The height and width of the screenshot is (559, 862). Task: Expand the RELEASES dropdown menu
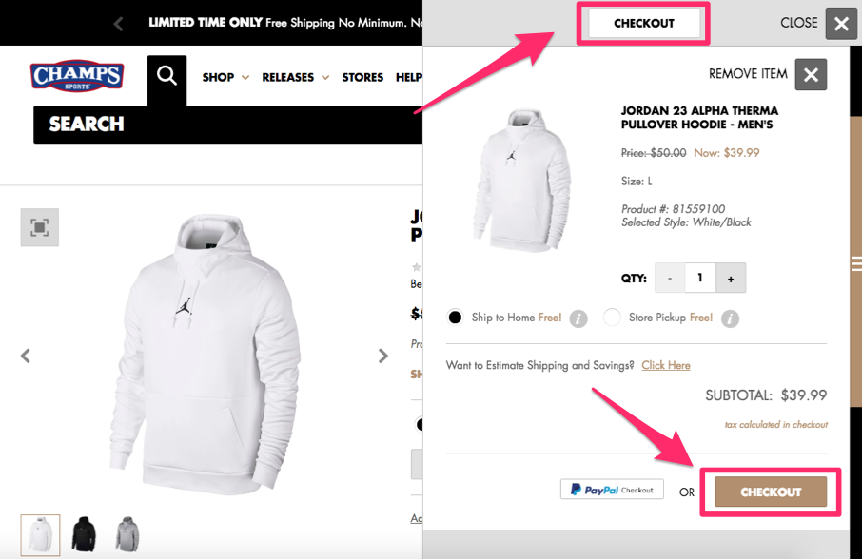coord(288,77)
